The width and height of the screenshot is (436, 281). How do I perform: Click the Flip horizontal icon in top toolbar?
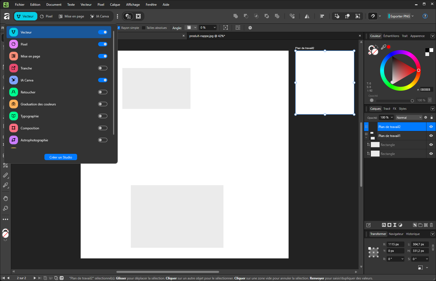307,16
